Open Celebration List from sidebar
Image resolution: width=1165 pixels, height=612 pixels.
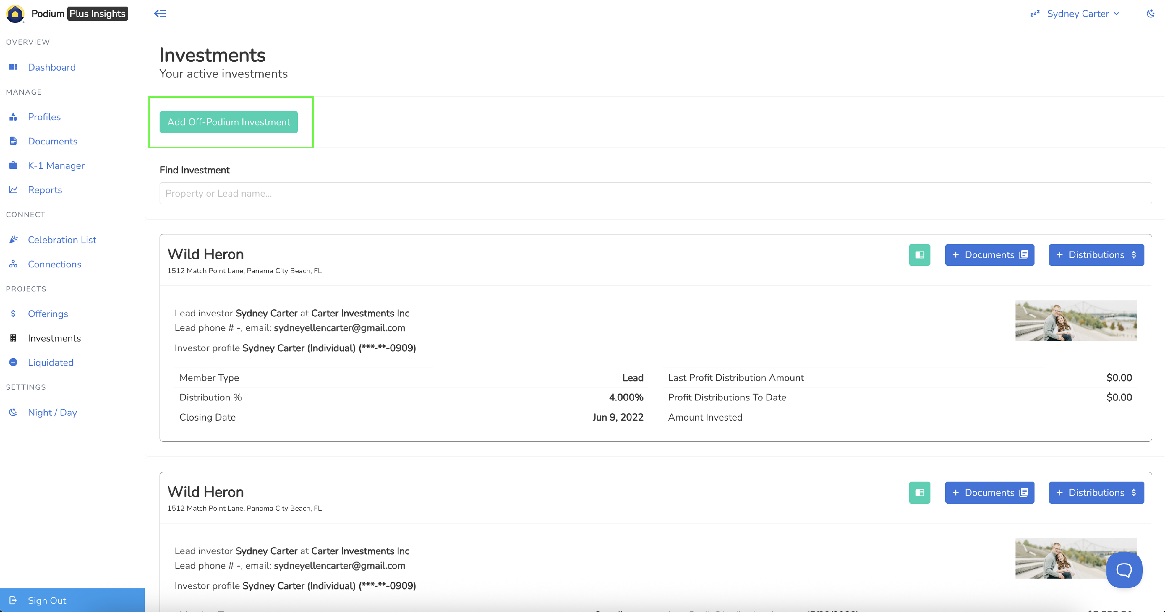(62, 239)
